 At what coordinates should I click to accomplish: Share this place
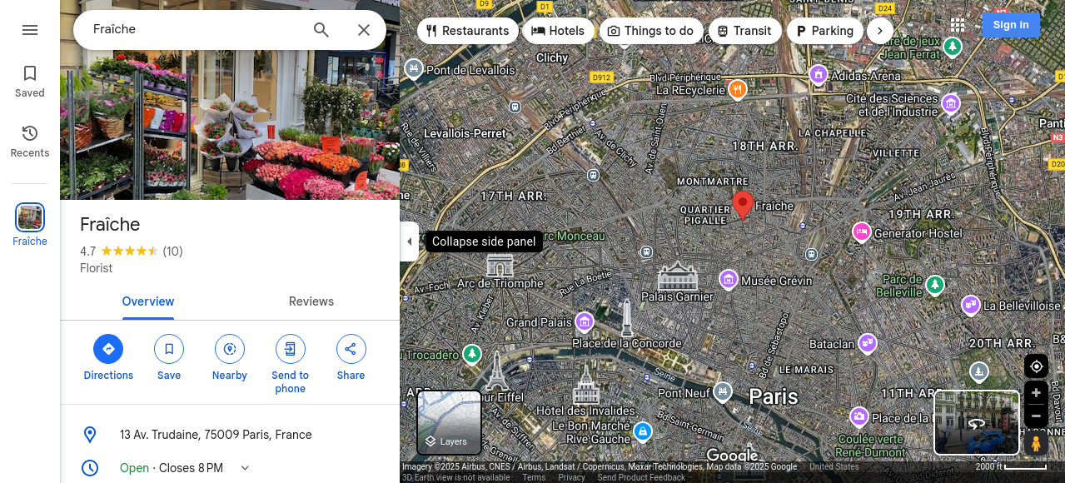(351, 358)
